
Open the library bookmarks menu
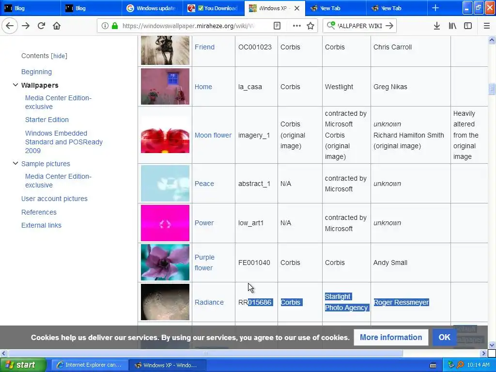click(452, 26)
